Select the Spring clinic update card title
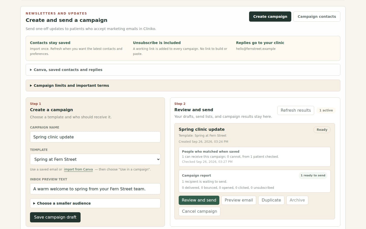Viewport: 366px width, 229px height. pyautogui.click(x=202, y=129)
